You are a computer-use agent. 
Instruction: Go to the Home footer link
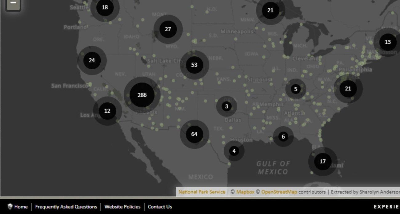[21, 207]
